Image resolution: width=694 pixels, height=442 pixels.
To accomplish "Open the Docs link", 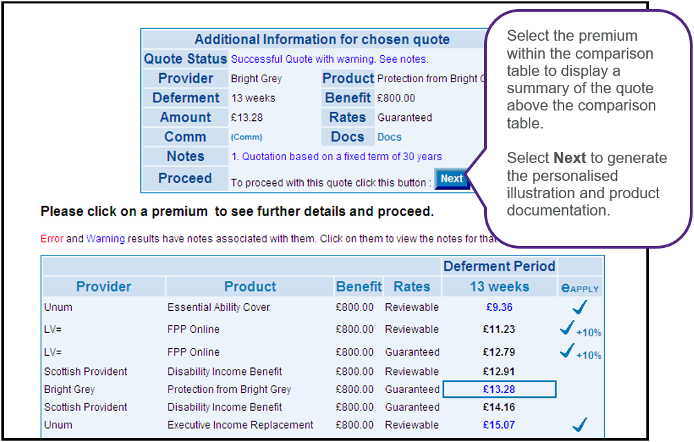I will (389, 137).
